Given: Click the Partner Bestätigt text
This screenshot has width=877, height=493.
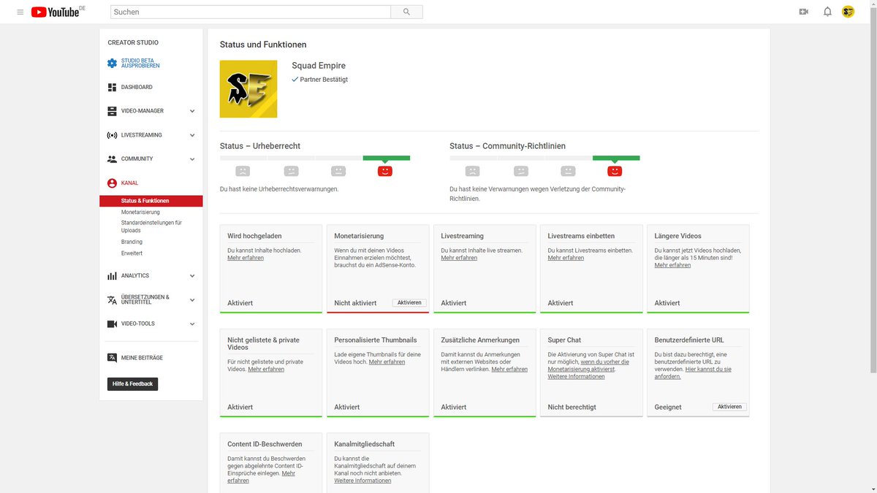Looking at the screenshot, I should (324, 79).
